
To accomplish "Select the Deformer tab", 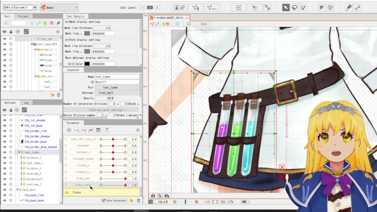I will coord(10,103).
